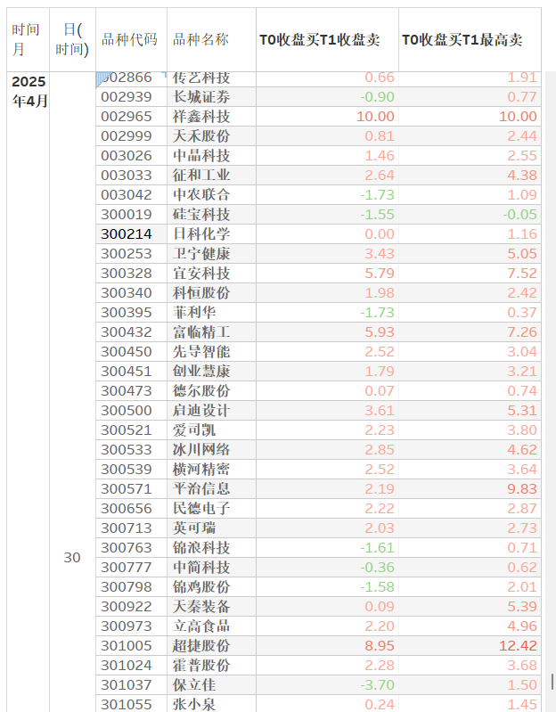This screenshot has width=556, height=712.
Task: Click the T0收盘买T1收盘卖 column header
Action: [327, 39]
